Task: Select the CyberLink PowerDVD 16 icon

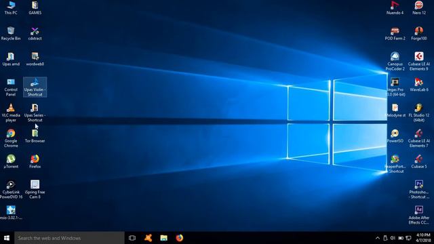Action: [11, 190]
